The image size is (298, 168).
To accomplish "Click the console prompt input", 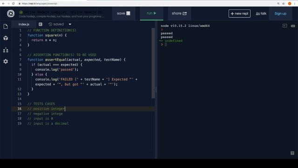I will click(x=166, y=44).
